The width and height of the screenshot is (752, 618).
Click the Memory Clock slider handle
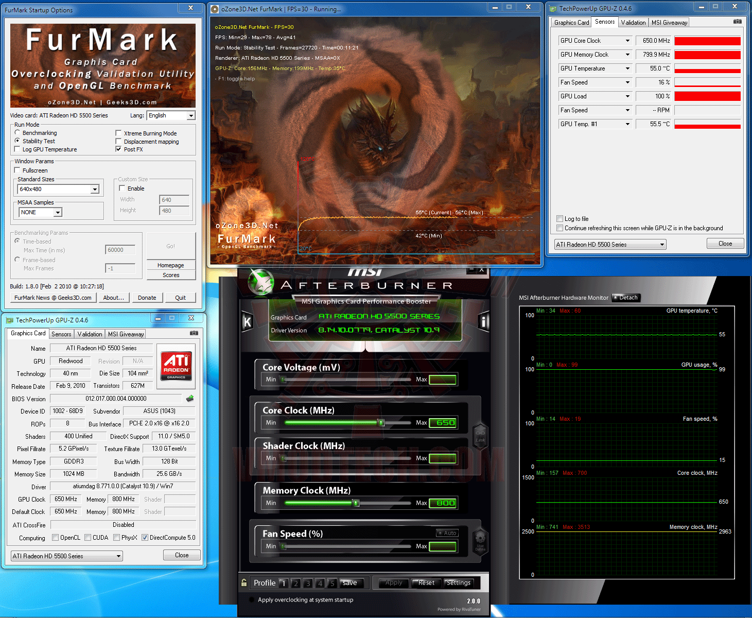pos(356,503)
